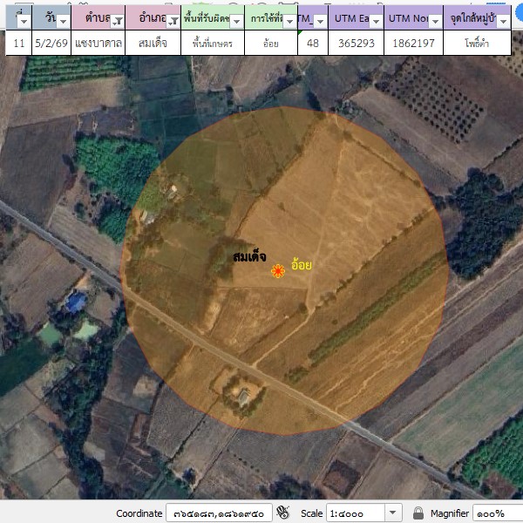
Task: Open filter for the date column
Action: [x=63, y=21]
